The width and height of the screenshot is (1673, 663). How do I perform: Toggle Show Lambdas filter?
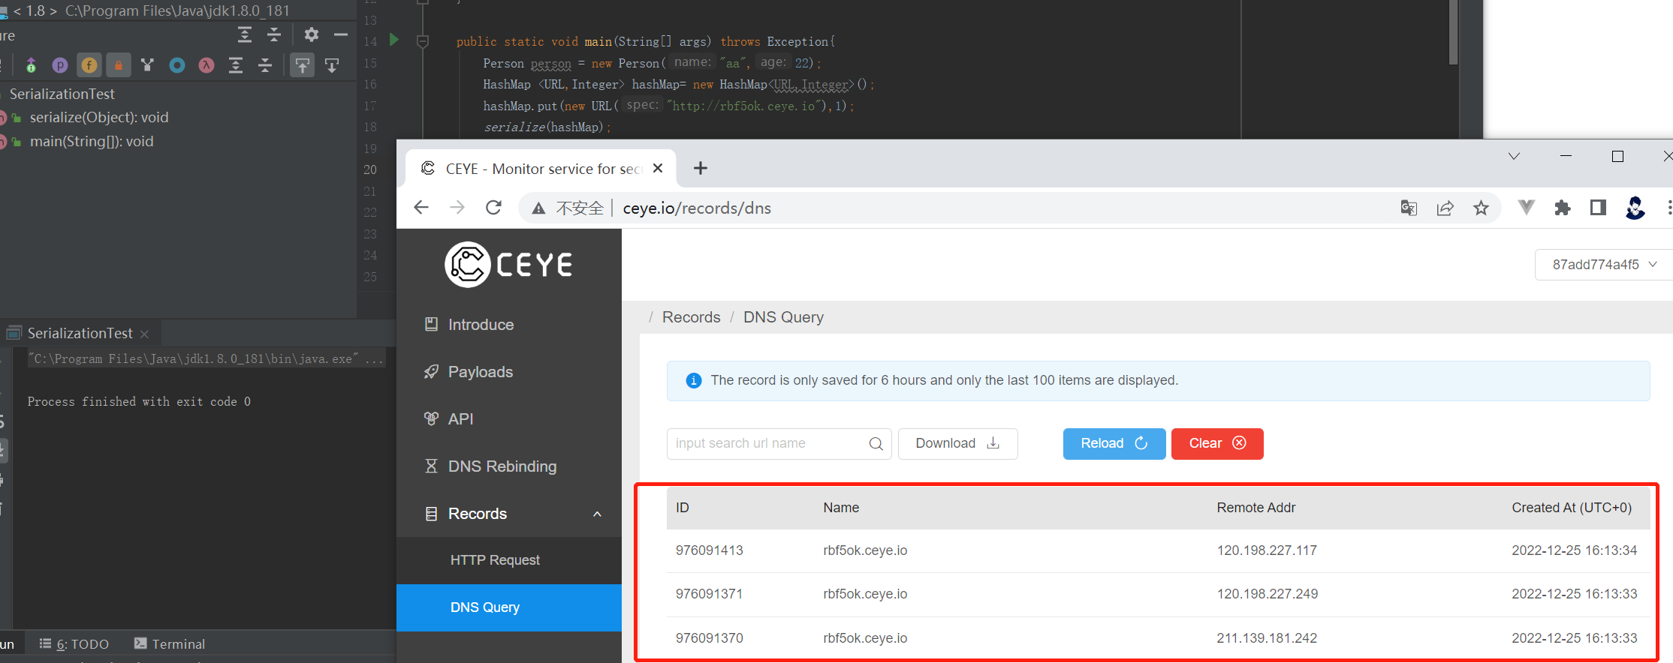[206, 66]
